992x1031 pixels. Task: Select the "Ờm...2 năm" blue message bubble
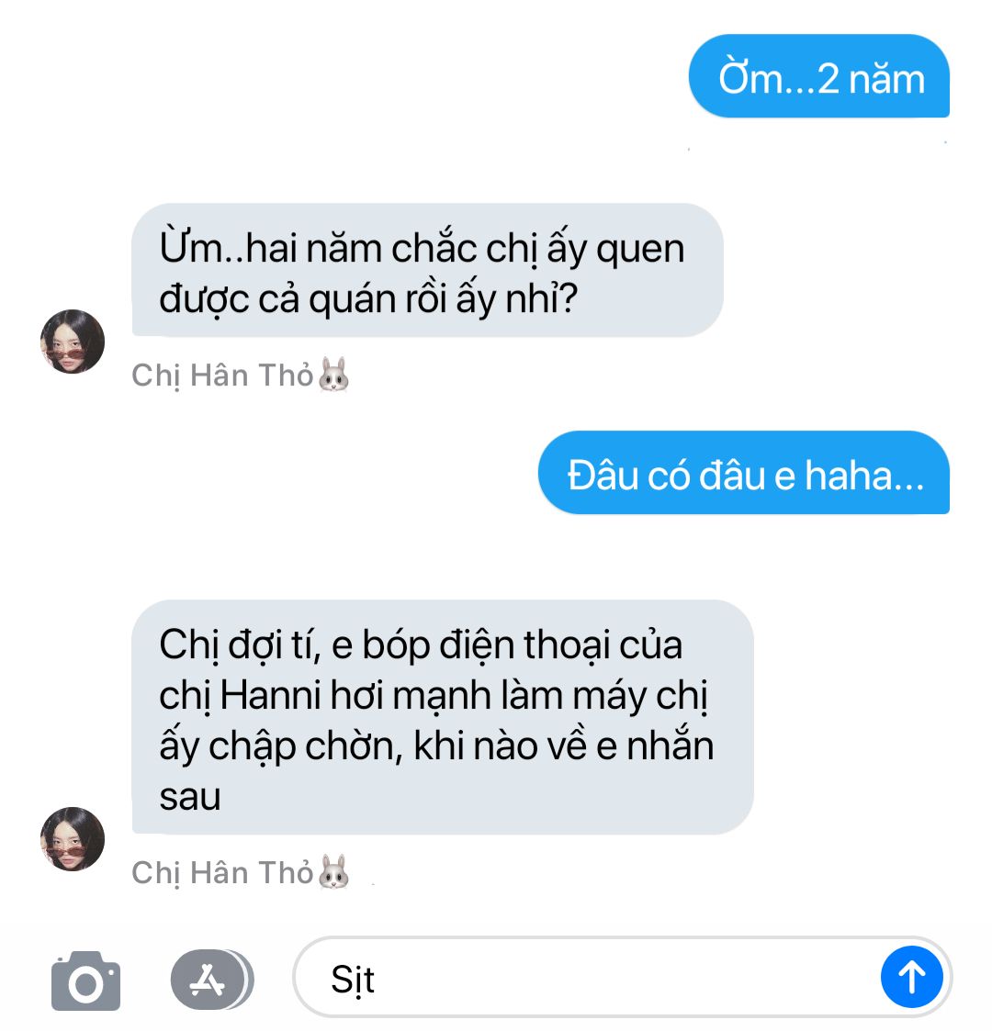[x=819, y=76]
